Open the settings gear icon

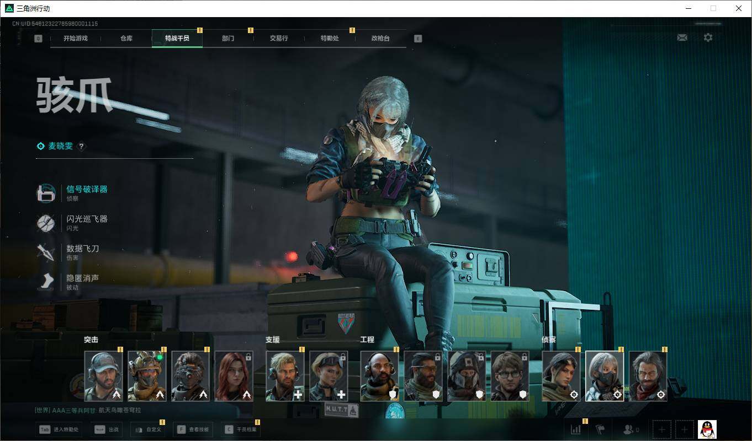click(708, 37)
